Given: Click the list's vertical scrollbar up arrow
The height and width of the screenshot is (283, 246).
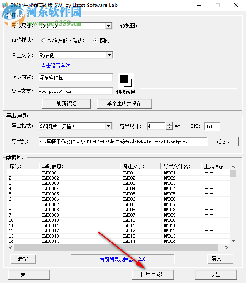Looking at the screenshot, I should click(x=233, y=166).
